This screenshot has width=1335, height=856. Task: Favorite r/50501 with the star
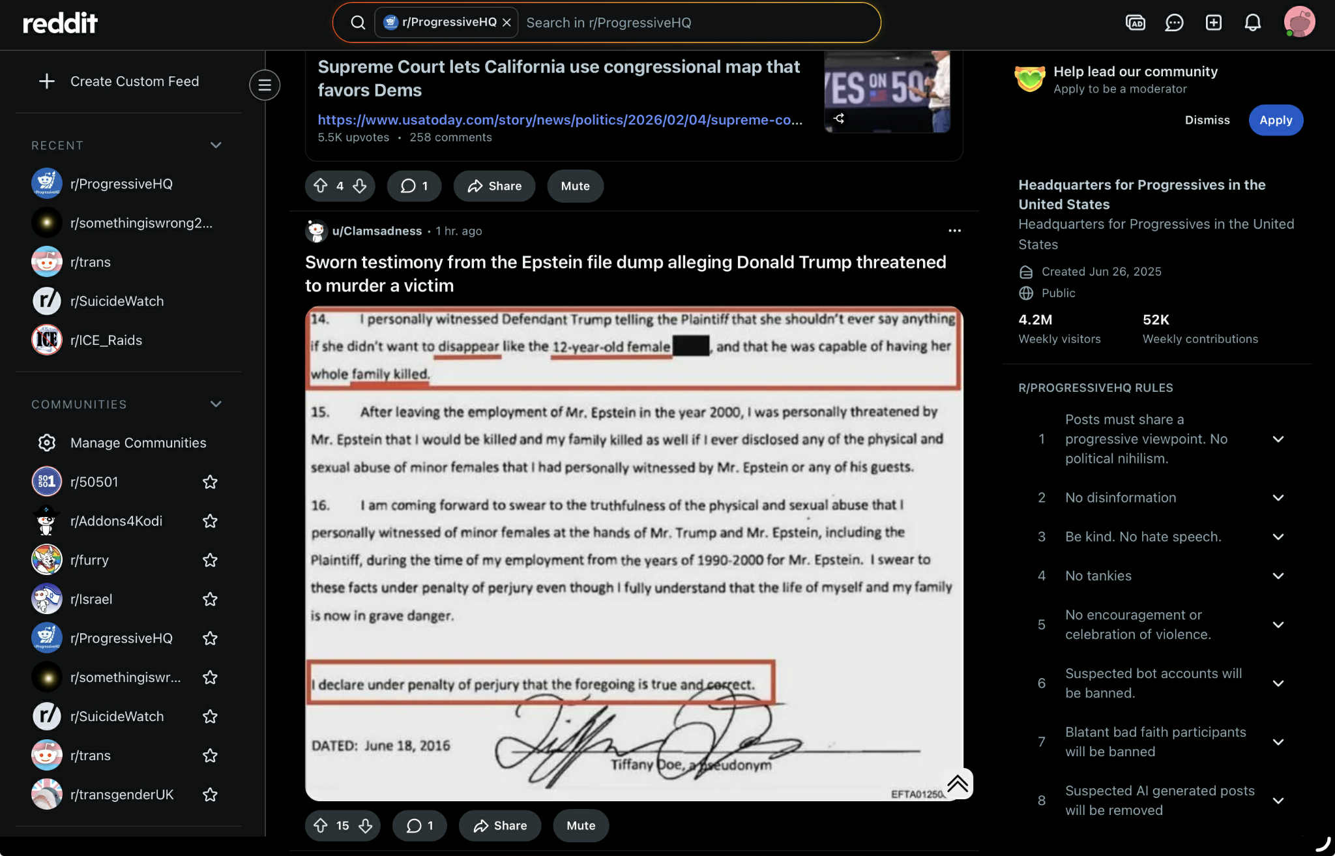[x=210, y=482]
